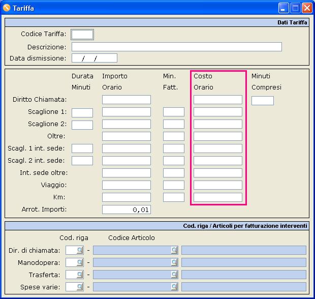The image size is (315, 299).
Task: Click Trasferta article description field
Action: click(x=244, y=275)
